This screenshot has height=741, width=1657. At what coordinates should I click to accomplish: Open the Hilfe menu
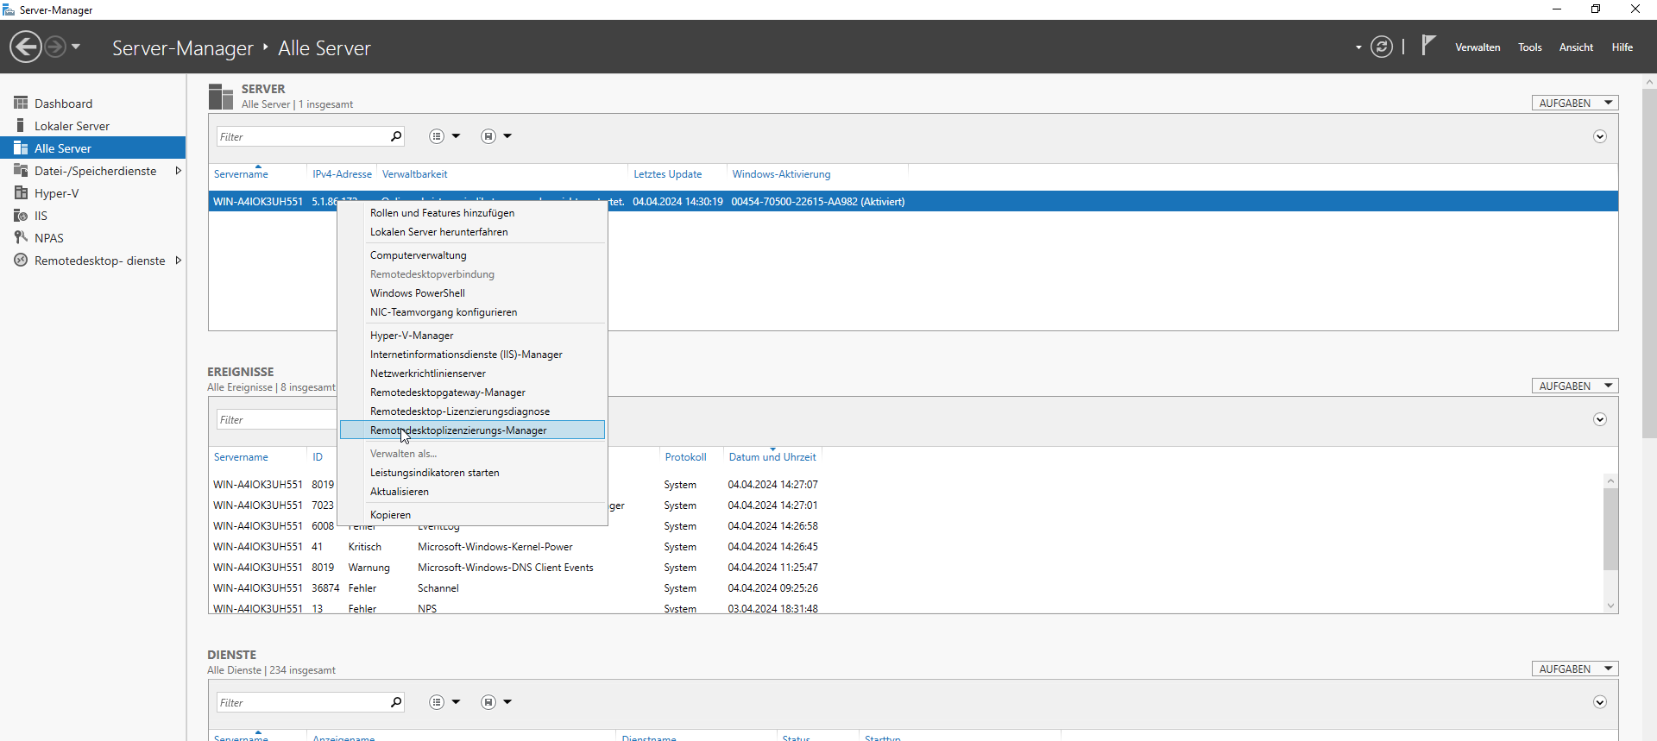point(1622,47)
